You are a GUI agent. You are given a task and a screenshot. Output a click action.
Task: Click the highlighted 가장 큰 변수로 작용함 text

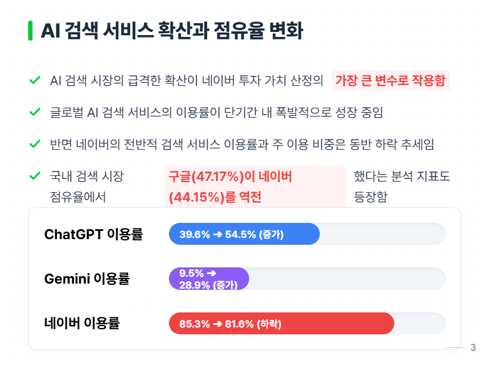pyautogui.click(x=390, y=80)
